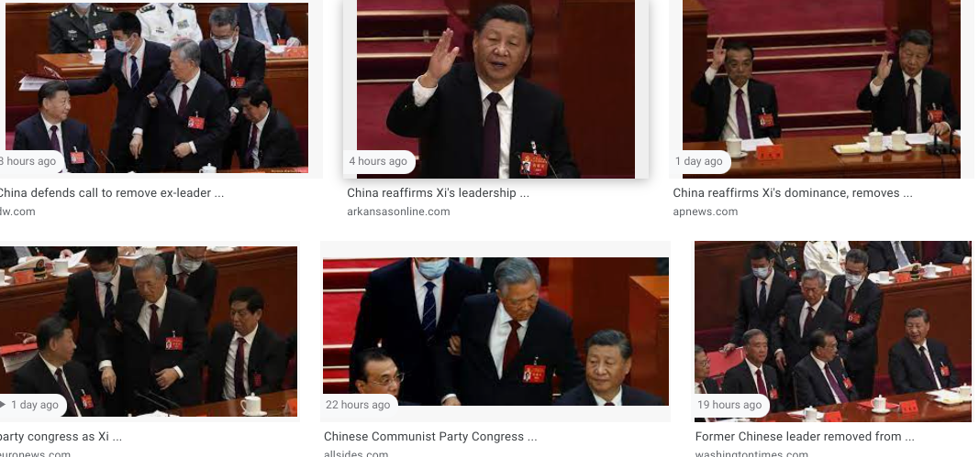Click the '4 hours ago' time badge
Image resolution: width=979 pixels, height=457 pixels.
point(378,161)
